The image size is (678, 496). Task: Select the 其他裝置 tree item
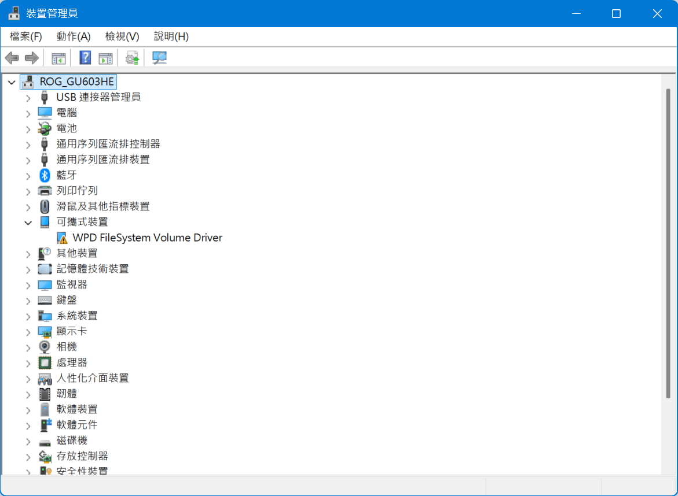(76, 253)
